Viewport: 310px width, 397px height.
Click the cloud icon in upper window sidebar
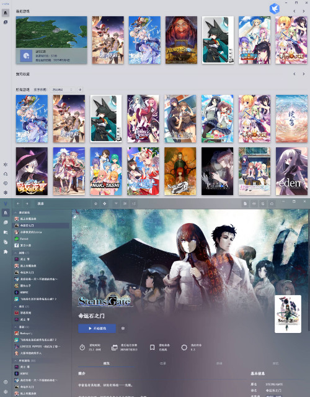click(6, 174)
